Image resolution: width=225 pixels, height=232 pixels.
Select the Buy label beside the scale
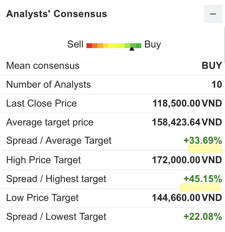(153, 44)
